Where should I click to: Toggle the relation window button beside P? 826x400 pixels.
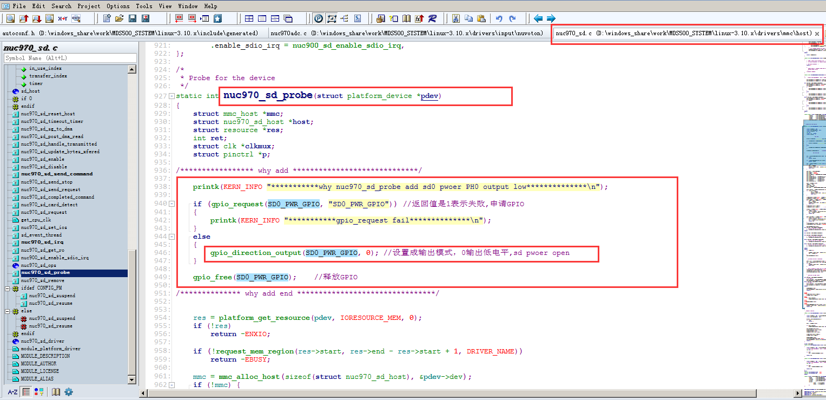pos(332,18)
